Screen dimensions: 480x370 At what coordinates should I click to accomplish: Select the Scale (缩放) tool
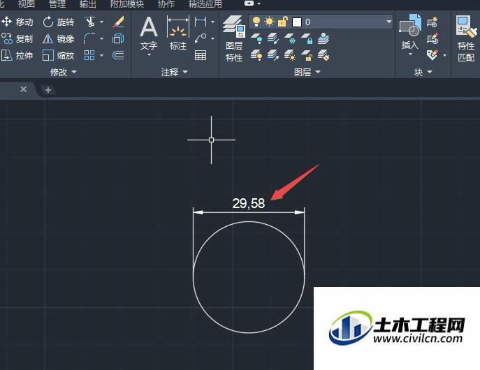coord(58,56)
